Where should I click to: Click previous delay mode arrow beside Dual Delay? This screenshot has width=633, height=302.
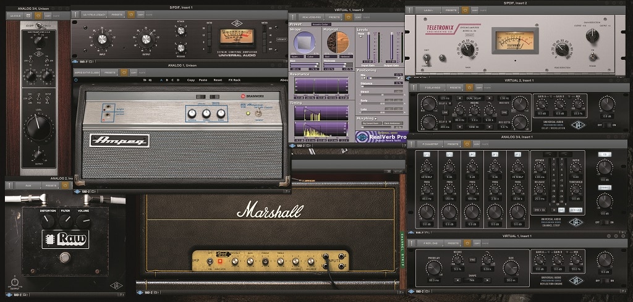click(459, 98)
